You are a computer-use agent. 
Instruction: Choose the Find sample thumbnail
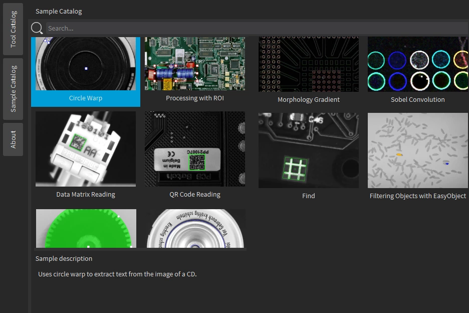click(309, 150)
